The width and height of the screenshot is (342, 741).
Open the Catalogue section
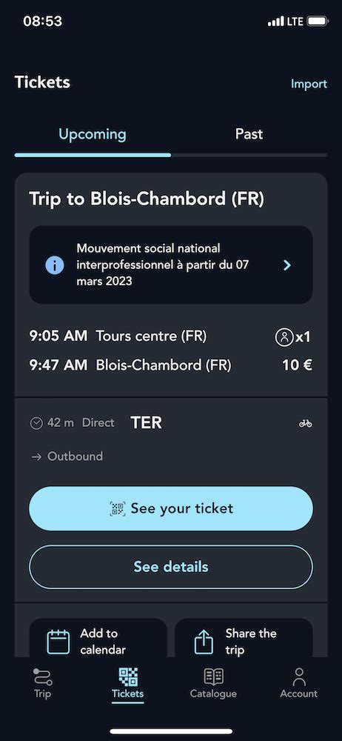[213, 683]
